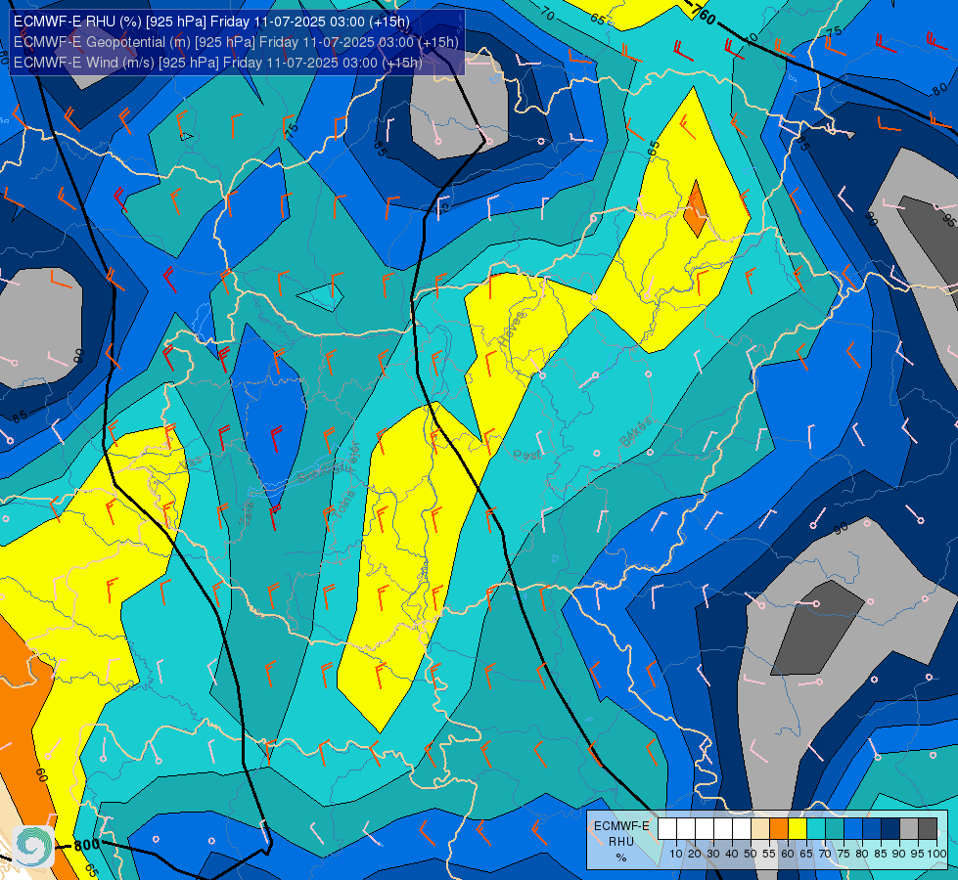The image size is (958, 880).
Task: Select the beige 50-55% legend swatch
Action: [x=760, y=829]
